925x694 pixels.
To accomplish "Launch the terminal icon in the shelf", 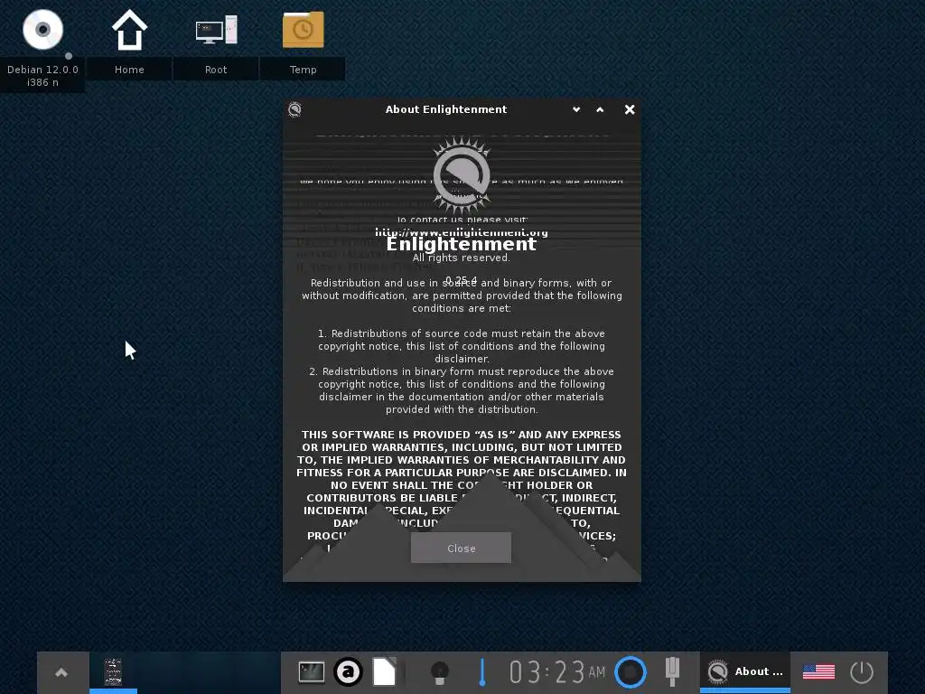I will pyautogui.click(x=312, y=671).
